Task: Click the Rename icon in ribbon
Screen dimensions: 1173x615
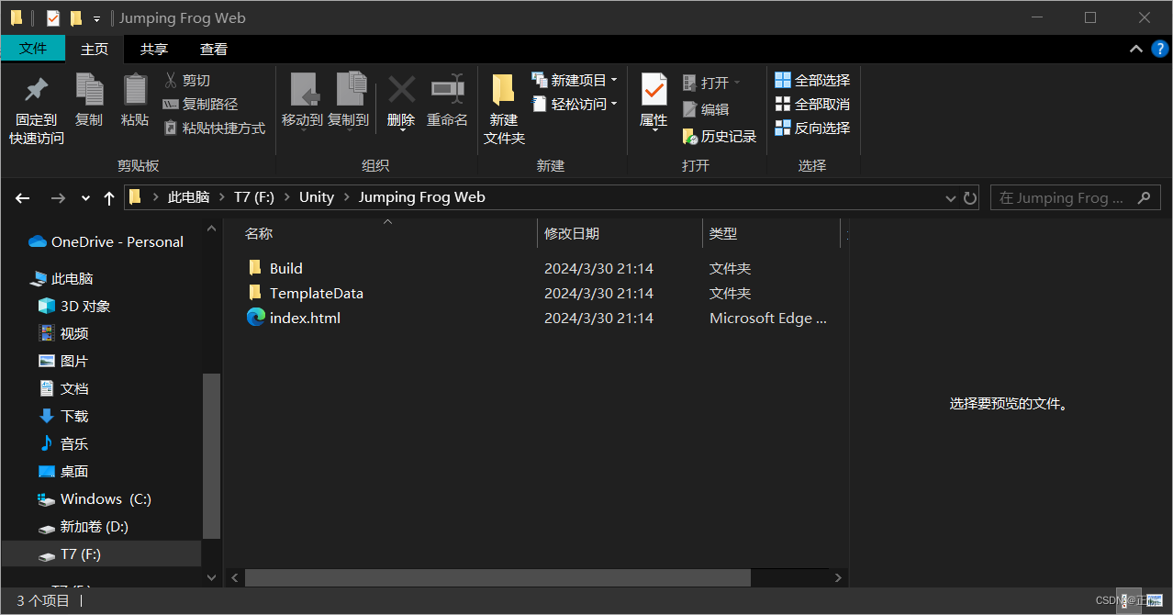Action: tap(447, 91)
